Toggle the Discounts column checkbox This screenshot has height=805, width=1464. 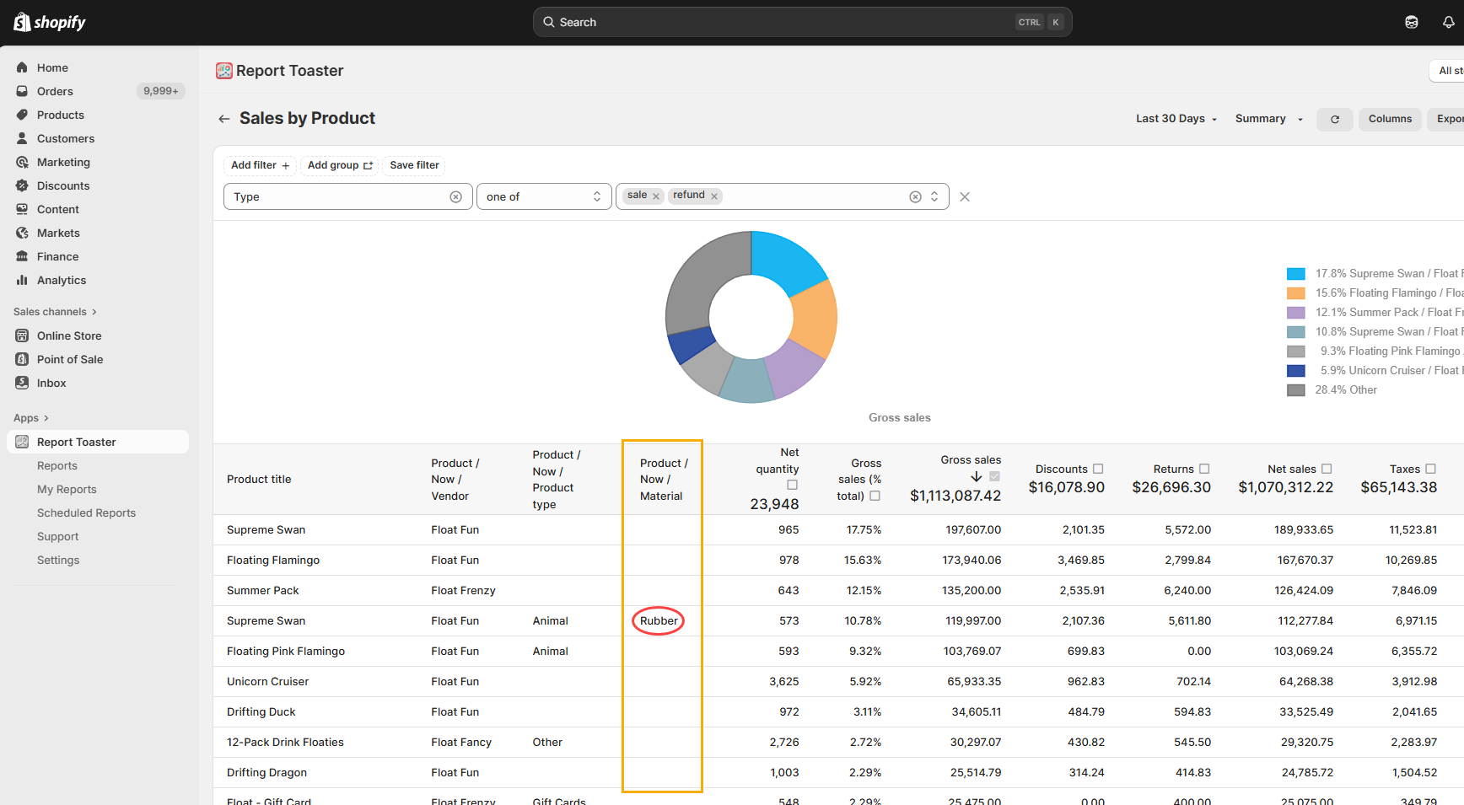[x=1098, y=469]
